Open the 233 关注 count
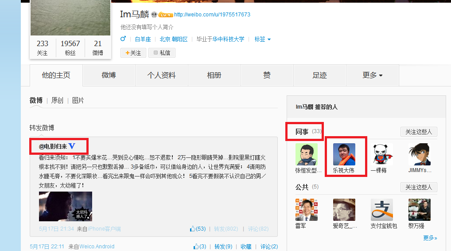Viewport: 451px width, 251px height. (42, 48)
